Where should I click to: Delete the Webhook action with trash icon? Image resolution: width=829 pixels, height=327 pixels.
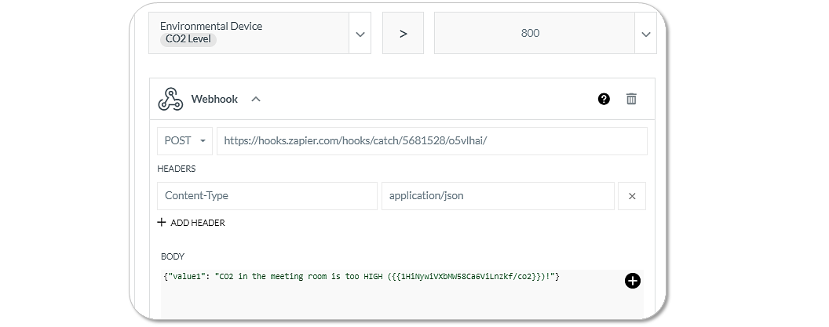coord(631,99)
